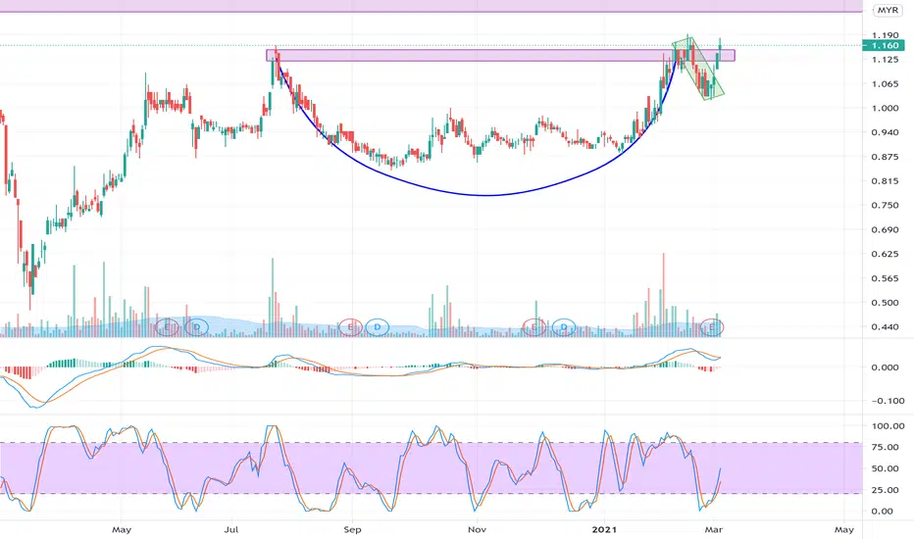Click the 0.750 price axis label
The image size is (914, 539).
click(885, 205)
